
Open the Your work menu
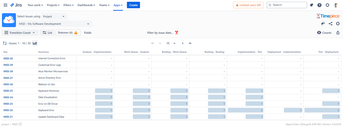(x=35, y=5)
